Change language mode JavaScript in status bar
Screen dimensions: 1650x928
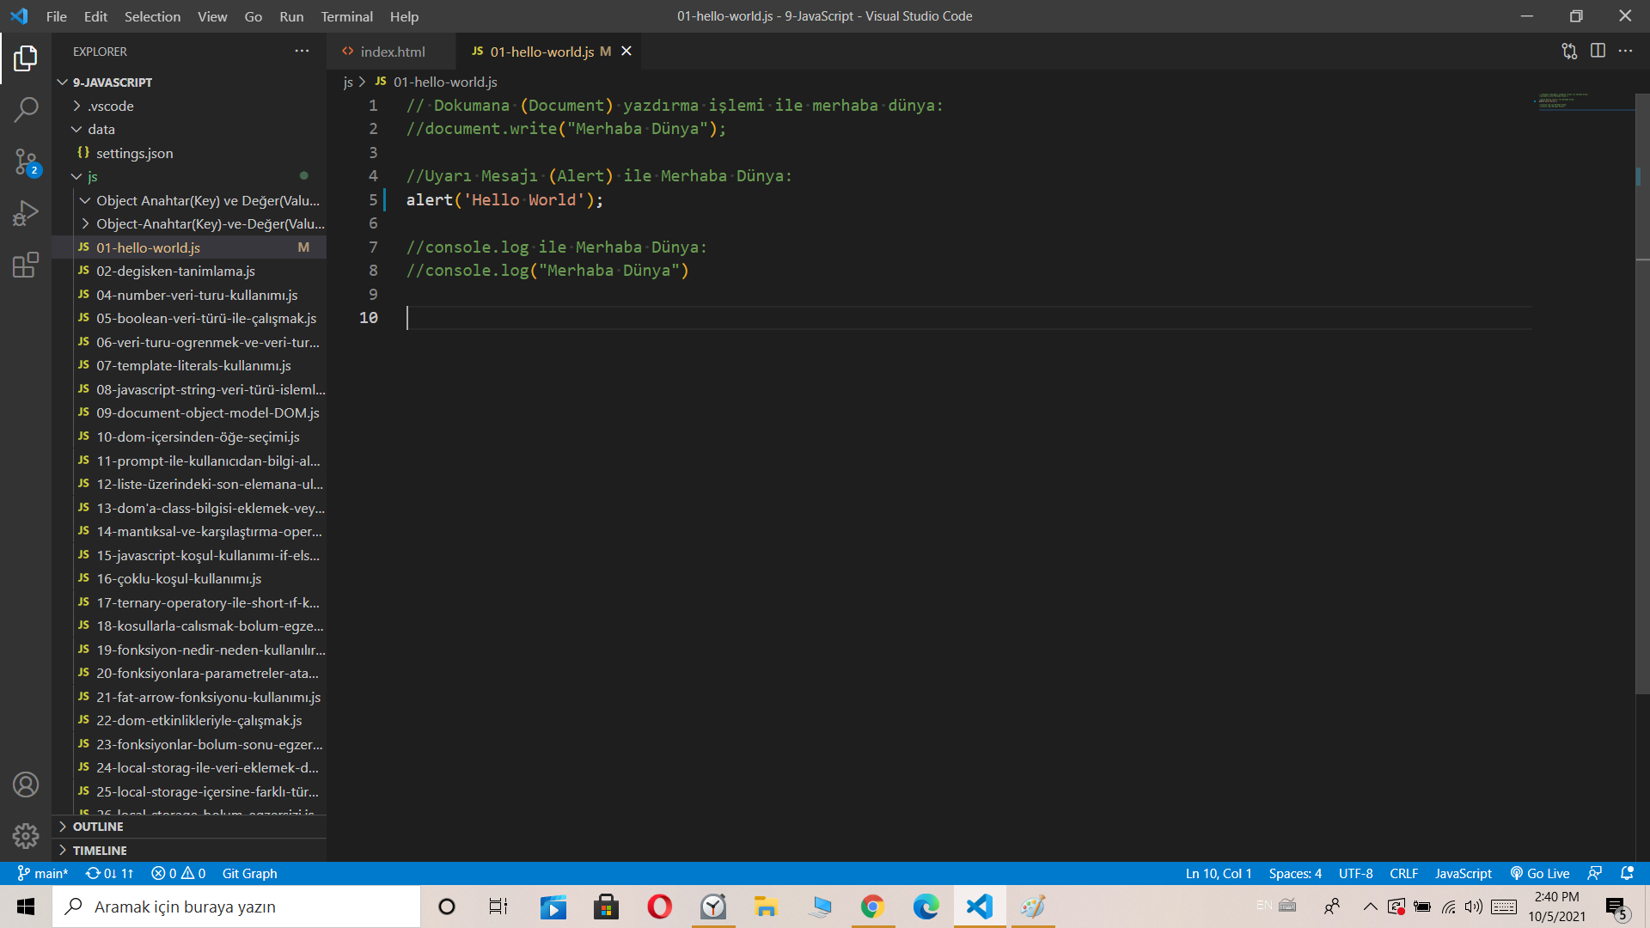pyautogui.click(x=1463, y=873)
